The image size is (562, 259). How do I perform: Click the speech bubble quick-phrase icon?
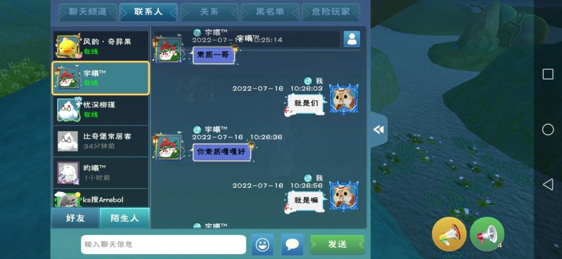click(x=292, y=244)
